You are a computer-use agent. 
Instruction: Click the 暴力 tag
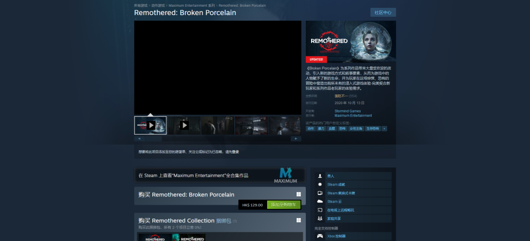point(321,129)
